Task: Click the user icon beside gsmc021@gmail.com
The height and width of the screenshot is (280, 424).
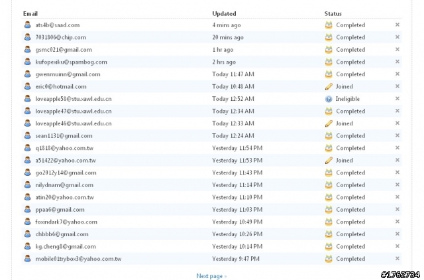Action: pos(27,49)
